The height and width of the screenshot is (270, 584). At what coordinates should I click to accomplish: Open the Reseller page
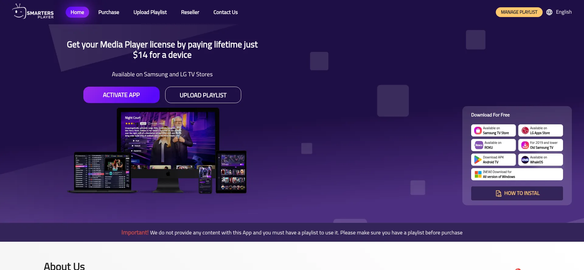190,12
